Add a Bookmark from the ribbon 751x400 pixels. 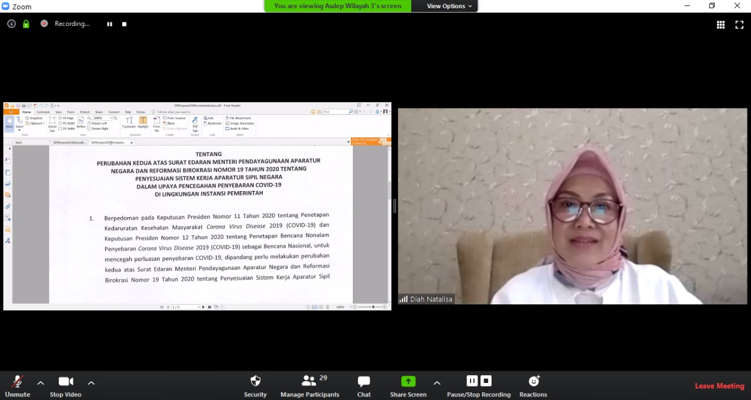tap(213, 124)
